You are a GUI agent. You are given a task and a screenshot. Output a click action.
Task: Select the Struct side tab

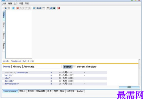tap(4, 26)
